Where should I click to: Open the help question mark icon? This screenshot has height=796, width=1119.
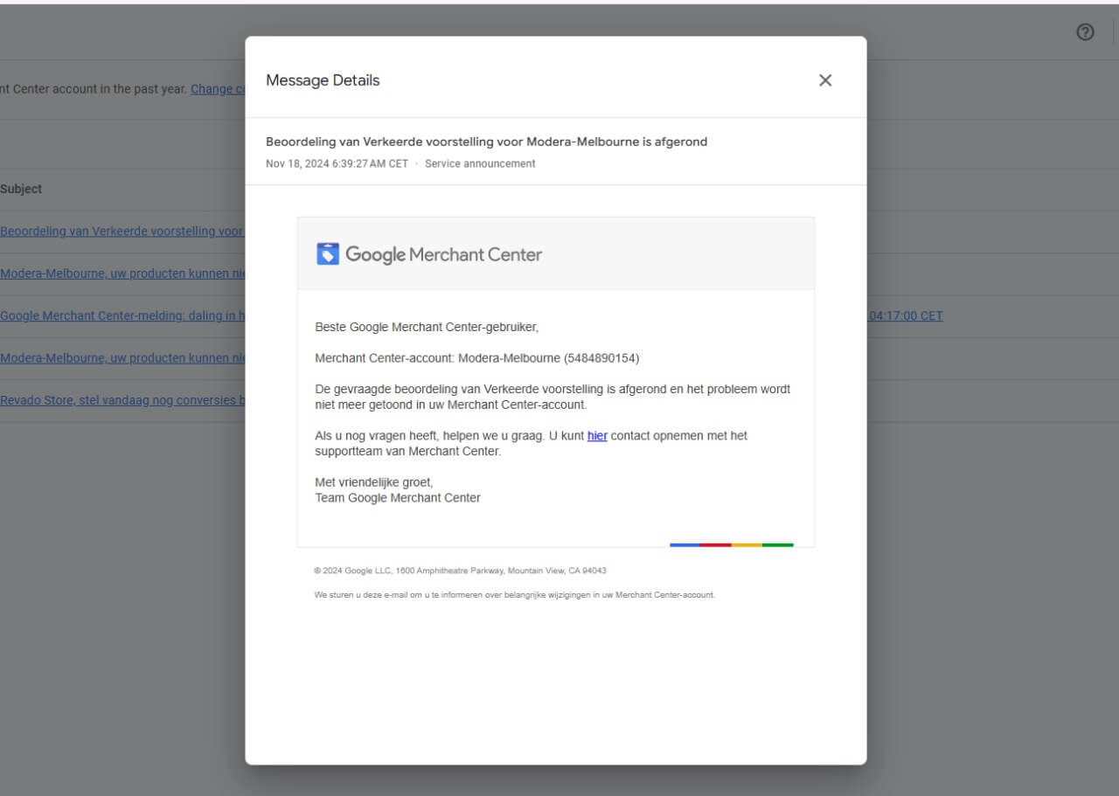1085,32
